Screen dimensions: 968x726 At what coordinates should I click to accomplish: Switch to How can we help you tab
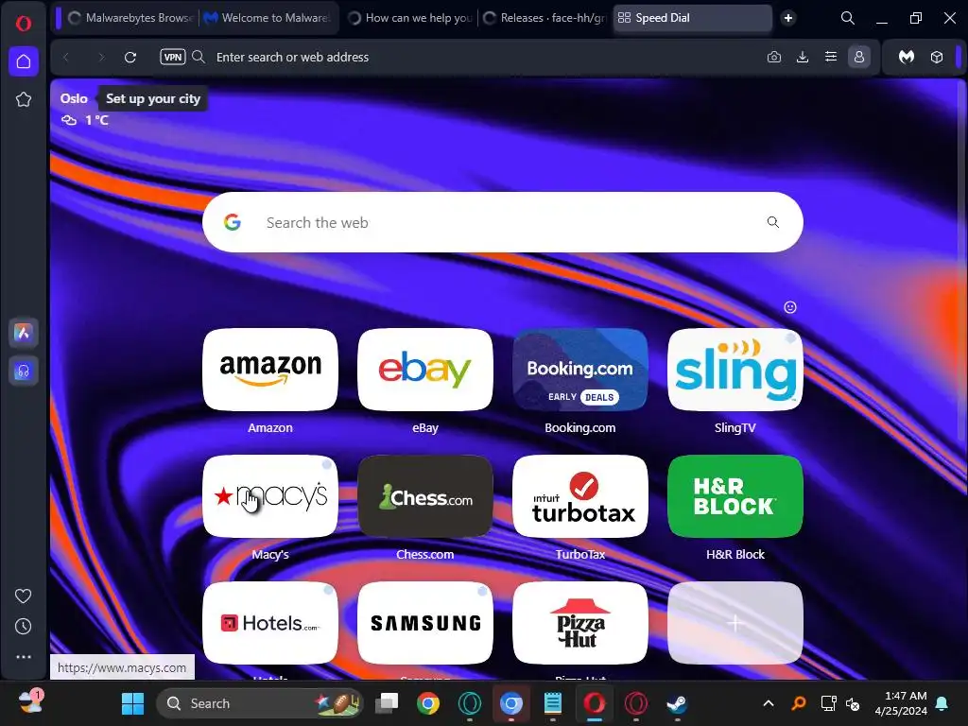click(409, 18)
